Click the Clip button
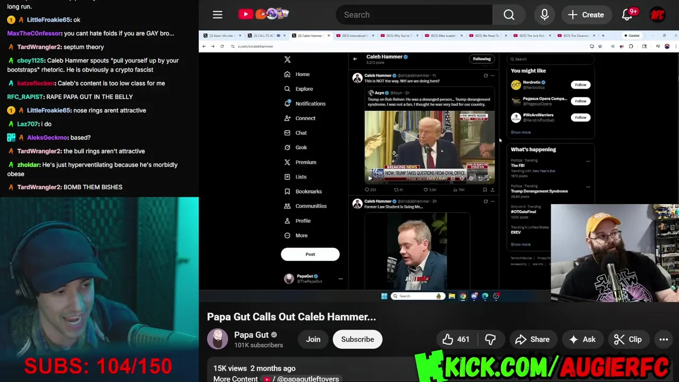Viewport: 679px width, 382px height. point(628,340)
